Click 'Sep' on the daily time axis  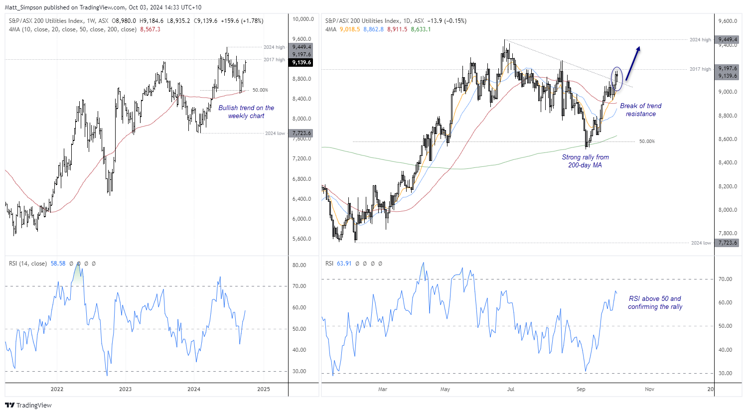pyautogui.click(x=581, y=389)
